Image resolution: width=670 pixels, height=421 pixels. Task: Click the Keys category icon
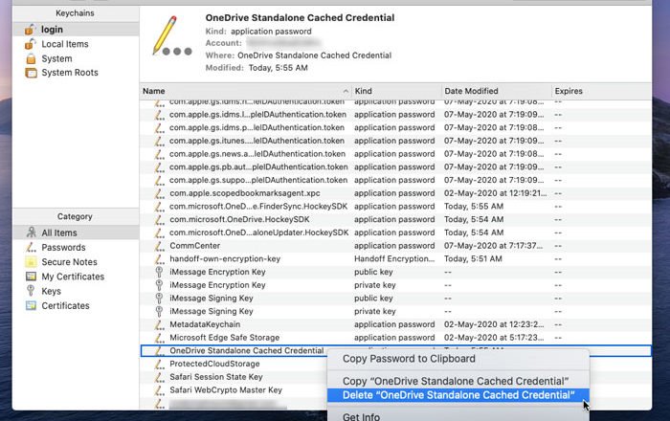tap(31, 291)
